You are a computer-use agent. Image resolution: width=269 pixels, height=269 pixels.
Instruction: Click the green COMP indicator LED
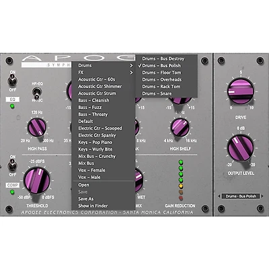click(x=12, y=192)
